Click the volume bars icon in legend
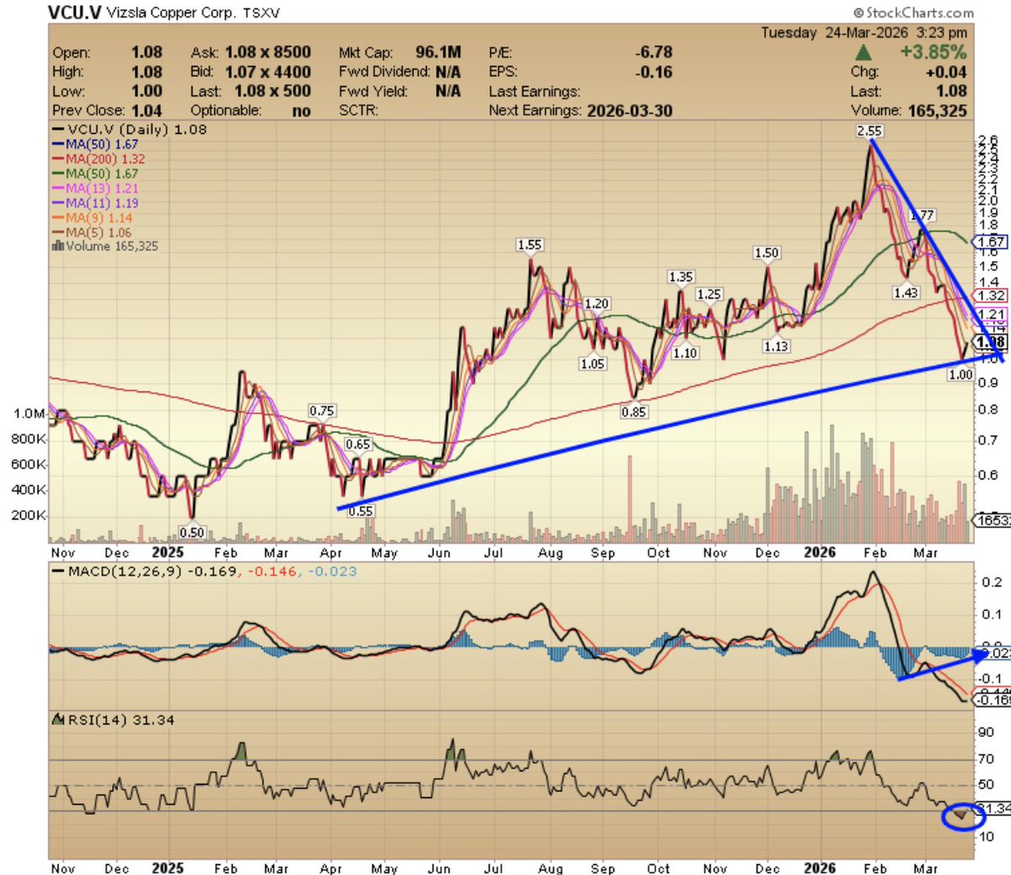 (x=57, y=246)
